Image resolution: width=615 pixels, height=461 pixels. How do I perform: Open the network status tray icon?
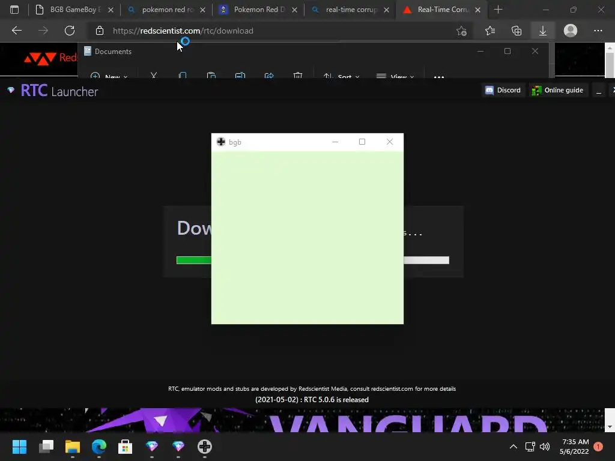point(530,447)
